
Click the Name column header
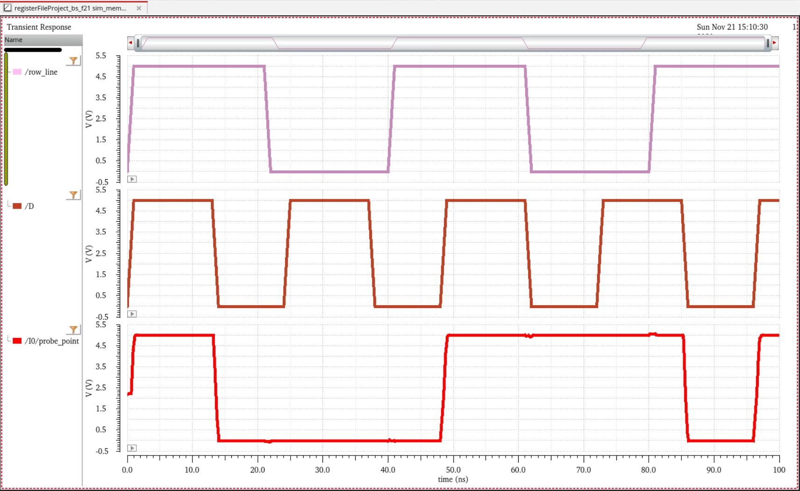point(43,40)
